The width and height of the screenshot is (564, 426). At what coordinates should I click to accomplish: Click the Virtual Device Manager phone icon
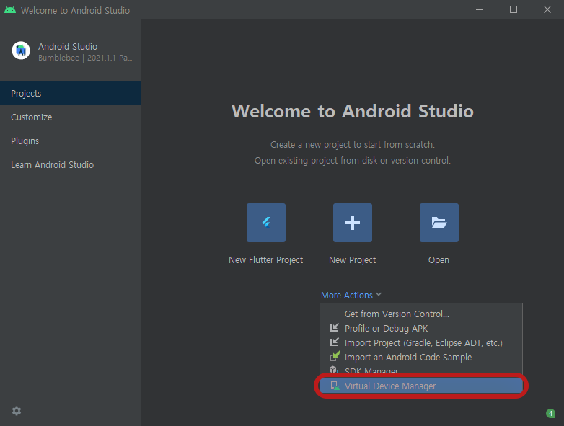(x=335, y=386)
